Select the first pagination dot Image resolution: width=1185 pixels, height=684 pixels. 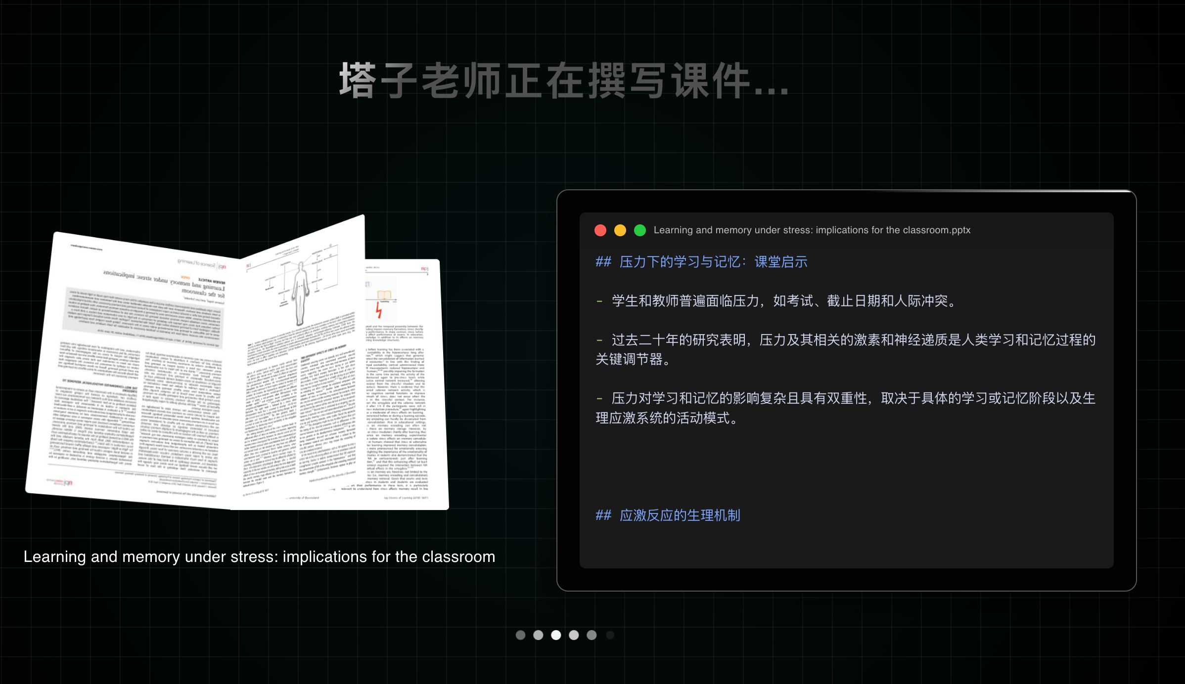[x=520, y=635]
